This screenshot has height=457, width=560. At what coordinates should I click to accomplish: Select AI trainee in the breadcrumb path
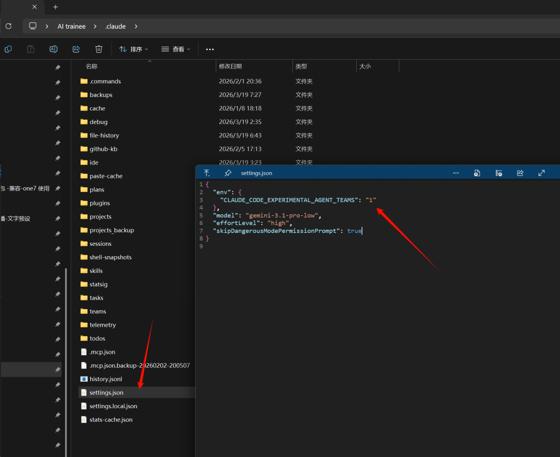tap(72, 26)
